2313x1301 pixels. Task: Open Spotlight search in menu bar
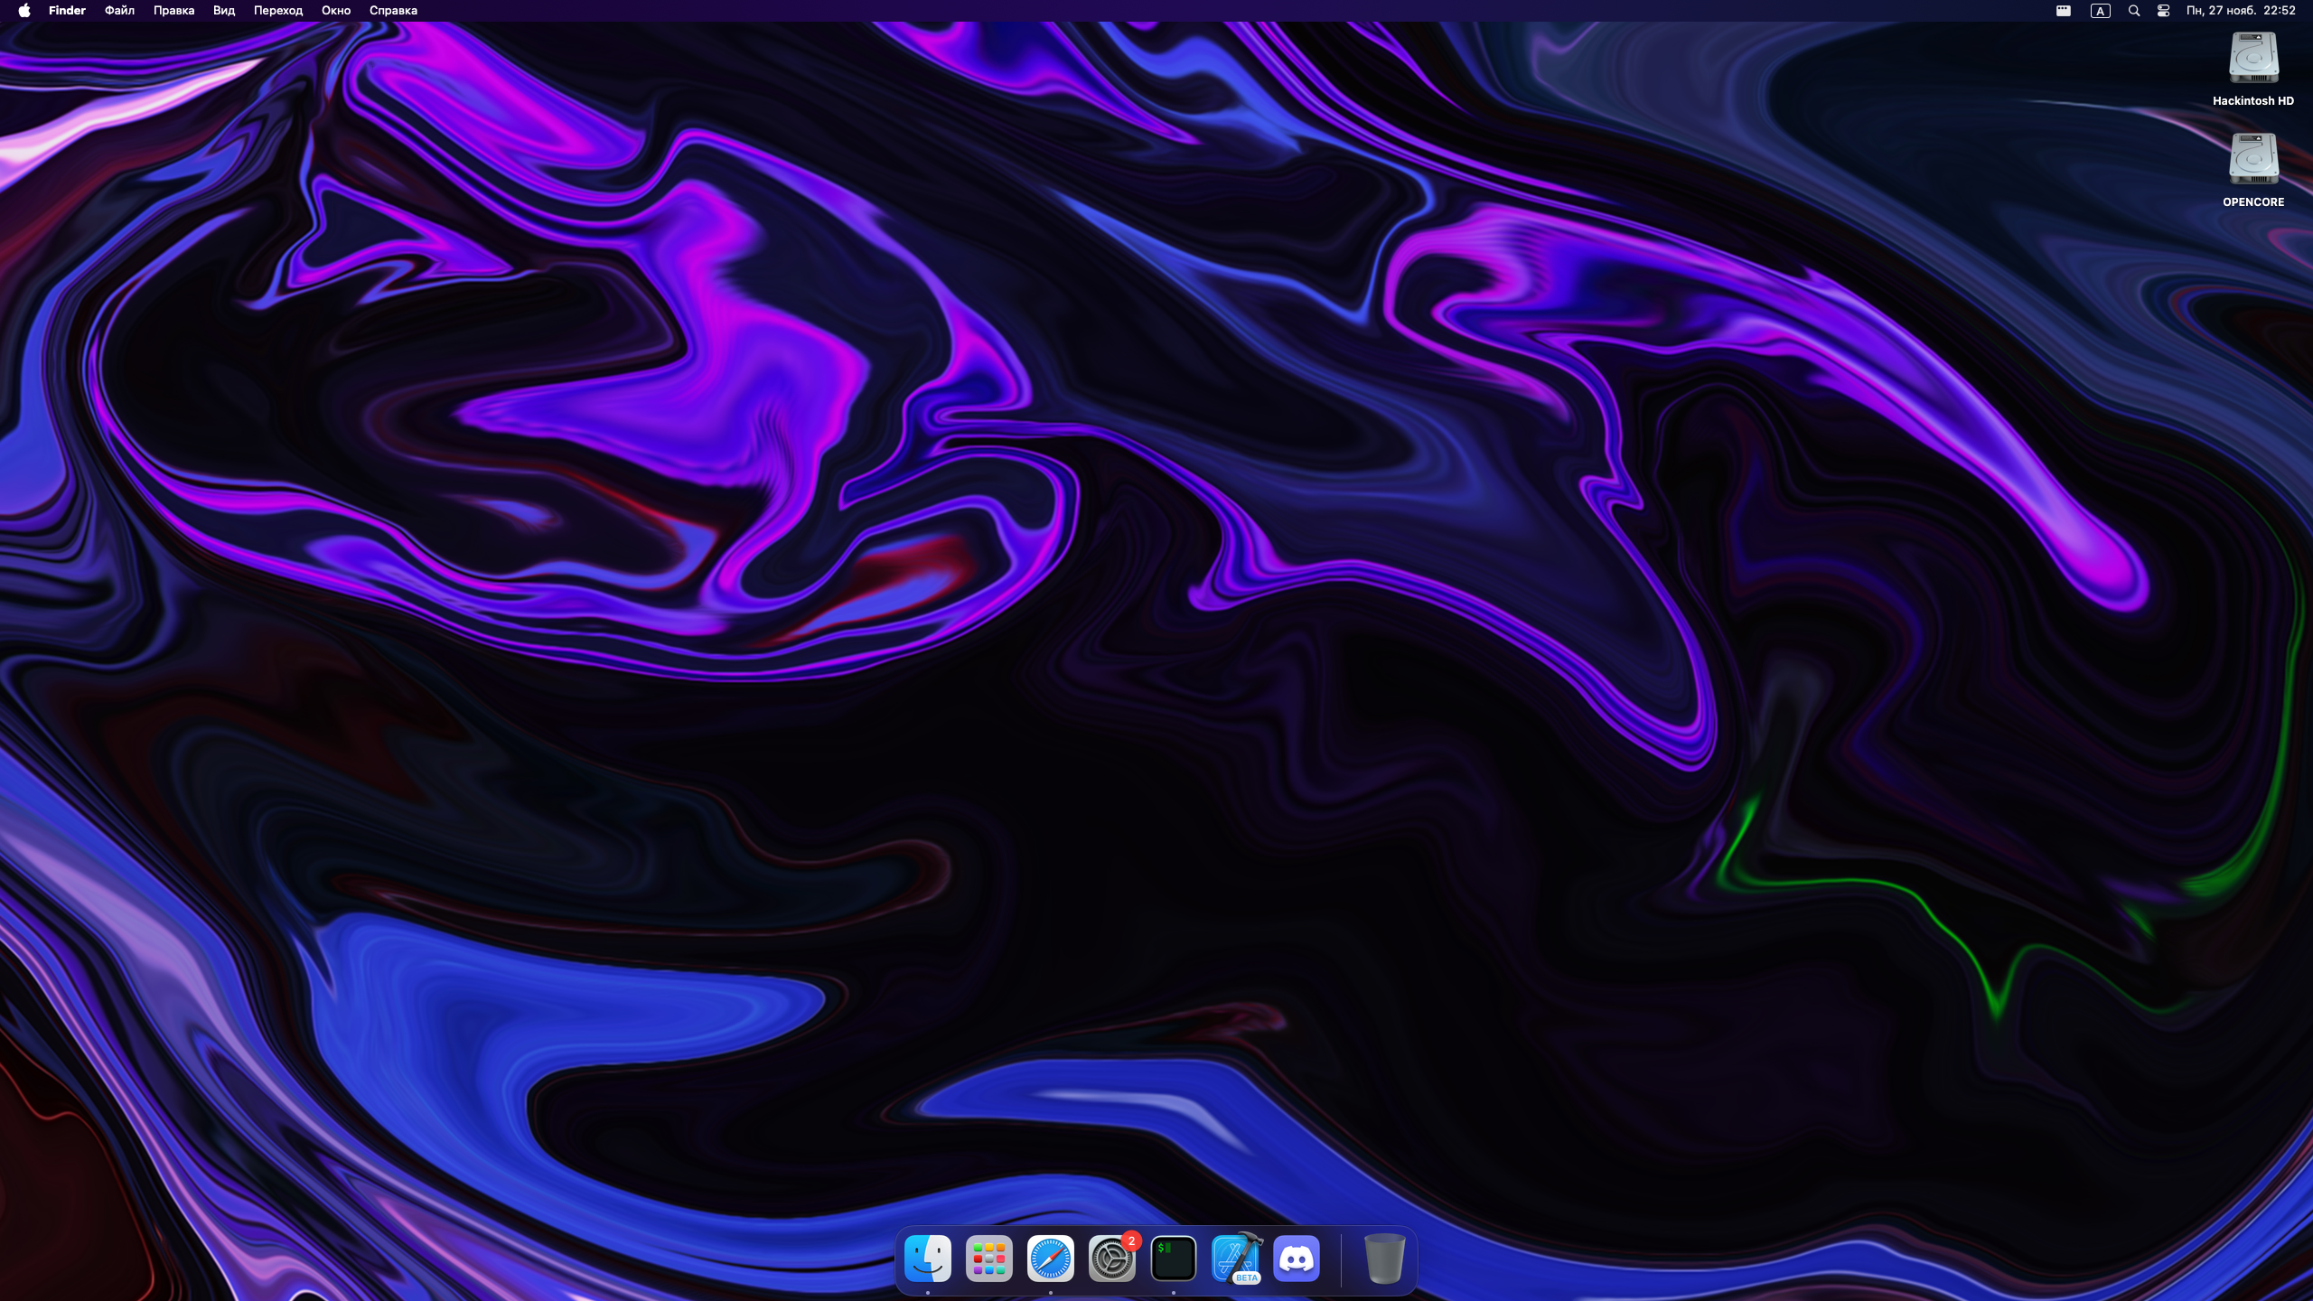pos(2134,11)
